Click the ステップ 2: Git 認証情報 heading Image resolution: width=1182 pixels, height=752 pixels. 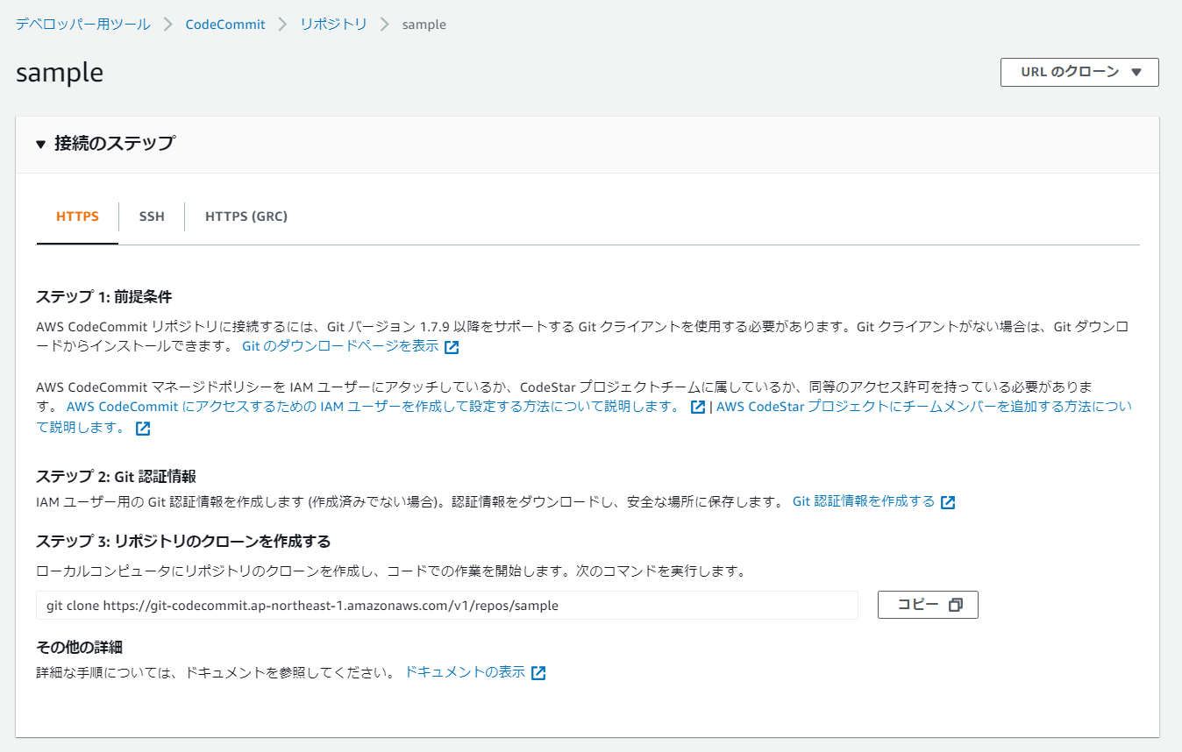116,477
